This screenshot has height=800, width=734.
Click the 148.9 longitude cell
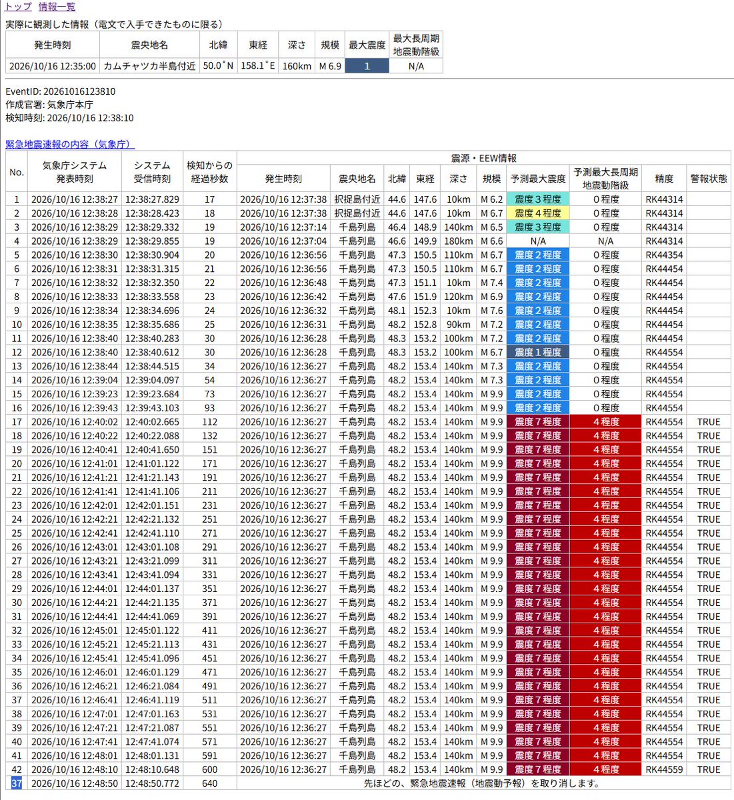425,227
